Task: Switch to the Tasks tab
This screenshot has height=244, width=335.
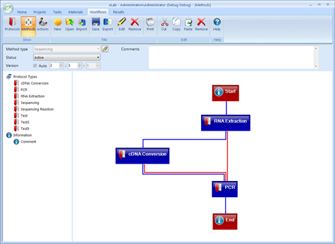Action: coord(57,12)
